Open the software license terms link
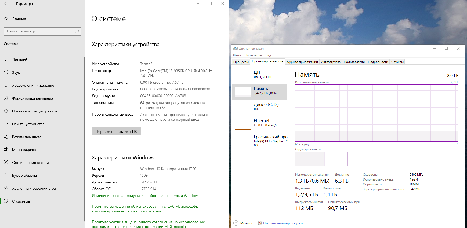The width and height of the screenshot is (467, 228). (x=148, y=224)
